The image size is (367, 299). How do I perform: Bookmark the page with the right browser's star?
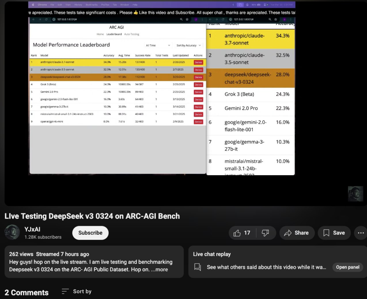276,19
